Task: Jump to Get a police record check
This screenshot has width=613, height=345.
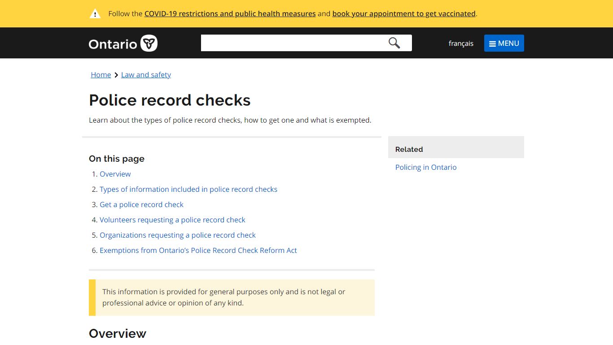Action: pos(141,205)
